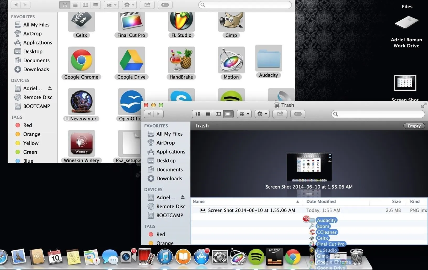Viewport: 428px width, 270px height.
Task: Open iBooks from the Dock
Action: [x=183, y=257]
